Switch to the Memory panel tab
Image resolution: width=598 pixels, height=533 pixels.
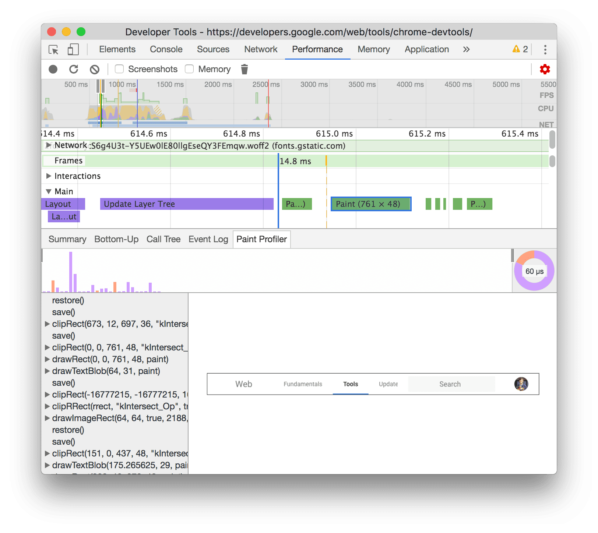point(373,49)
